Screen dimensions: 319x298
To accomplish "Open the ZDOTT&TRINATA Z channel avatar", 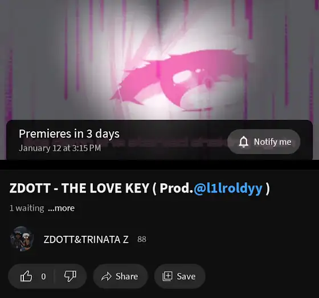I will point(22,239).
